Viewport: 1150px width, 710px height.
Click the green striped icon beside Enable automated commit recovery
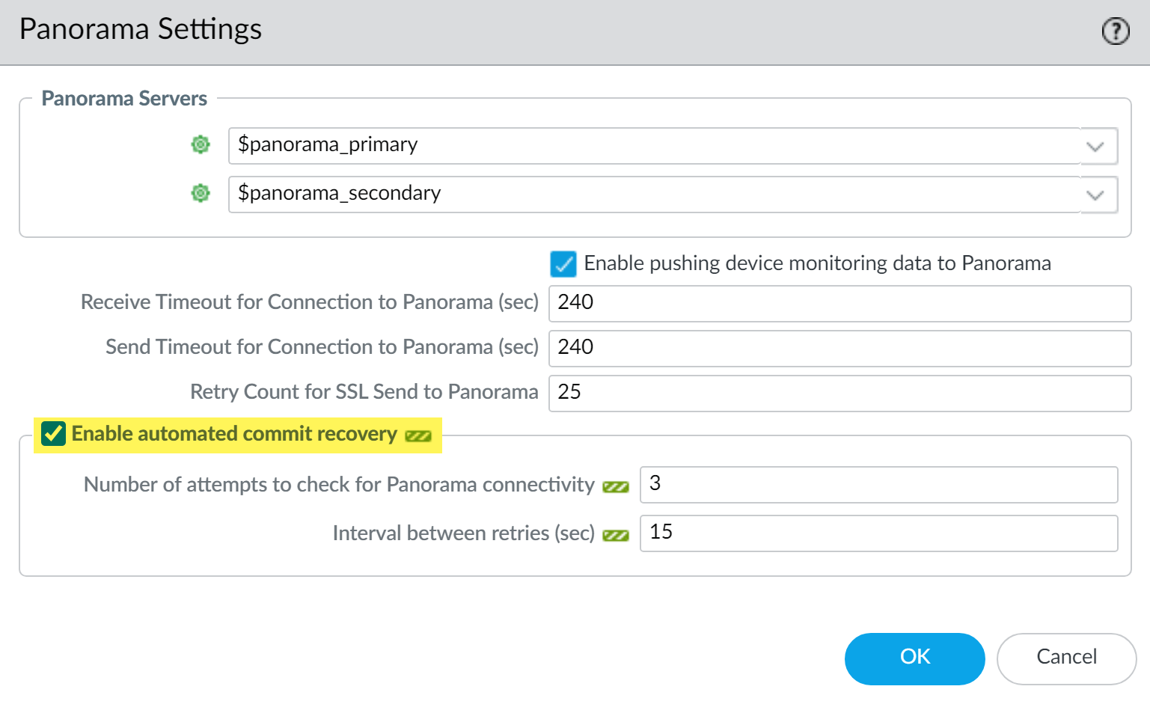click(418, 436)
